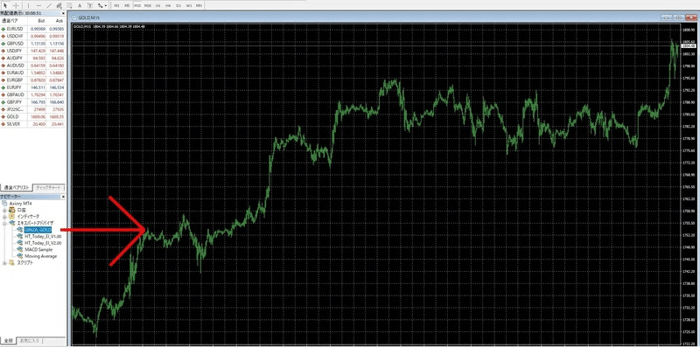This screenshot has width=700, height=347.
Task: Open the 全般 tab in Navigator
Action: (9, 341)
